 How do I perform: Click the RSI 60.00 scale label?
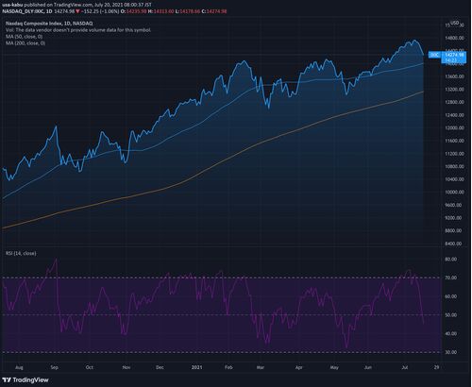click(451, 296)
